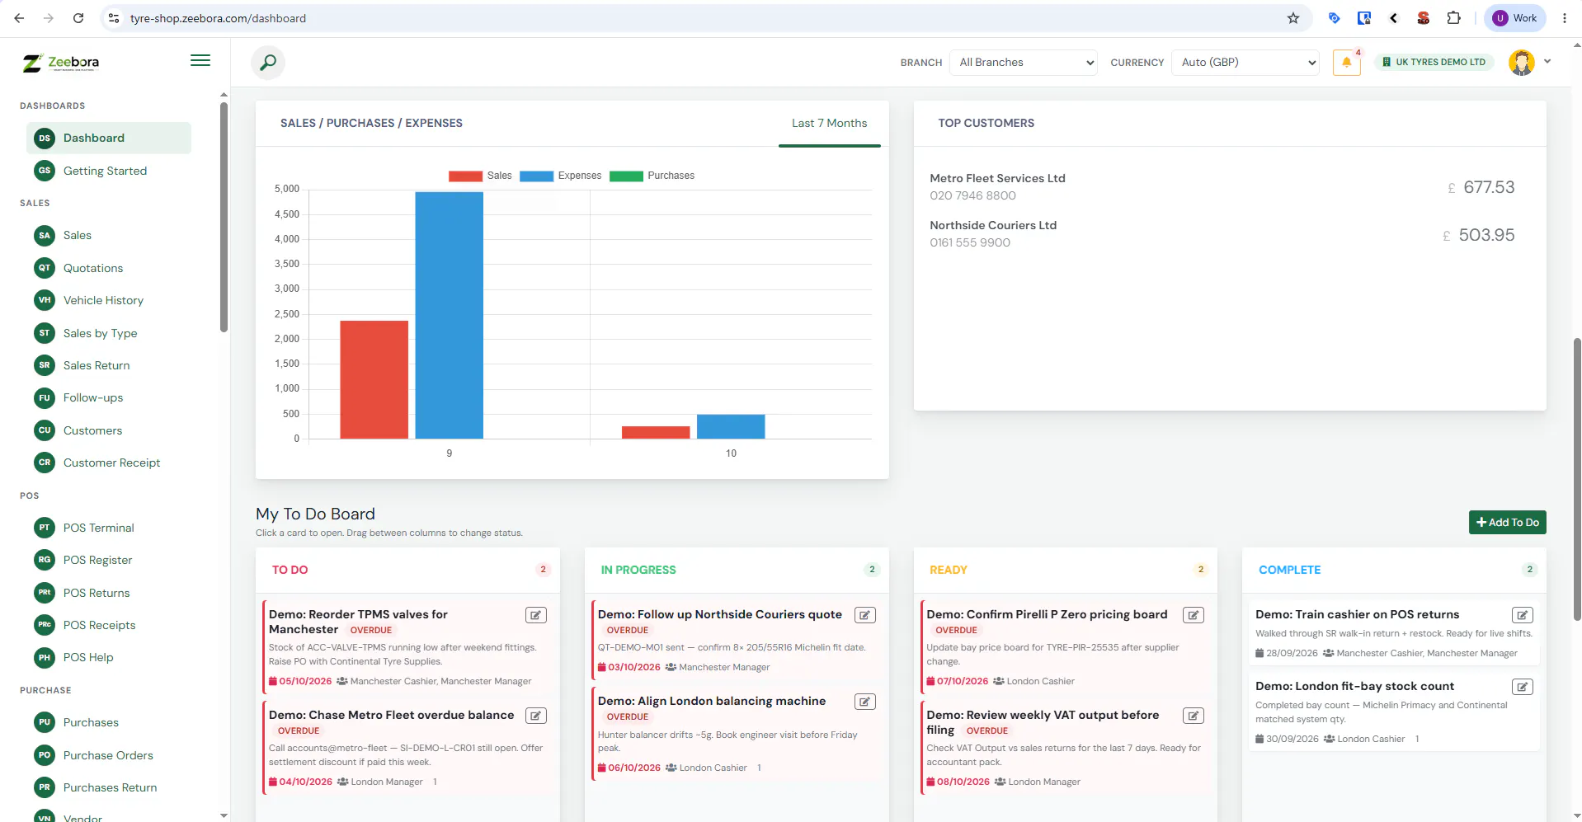Toggle the Sales series in chart legend

point(480,176)
